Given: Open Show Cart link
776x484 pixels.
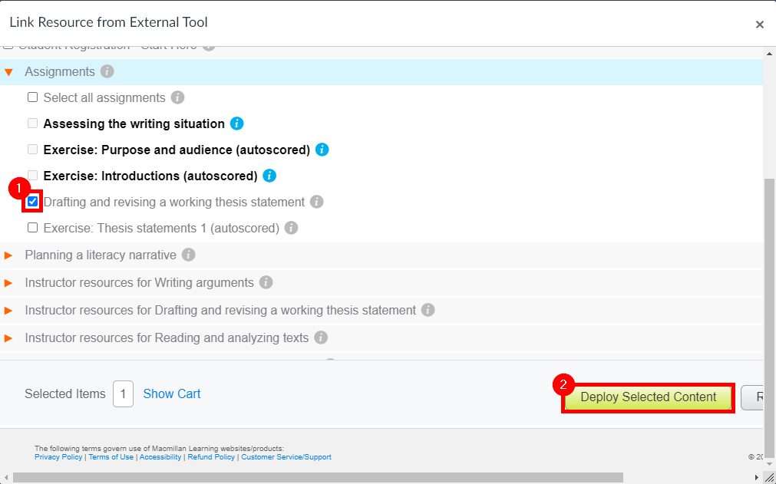Looking at the screenshot, I should point(171,393).
